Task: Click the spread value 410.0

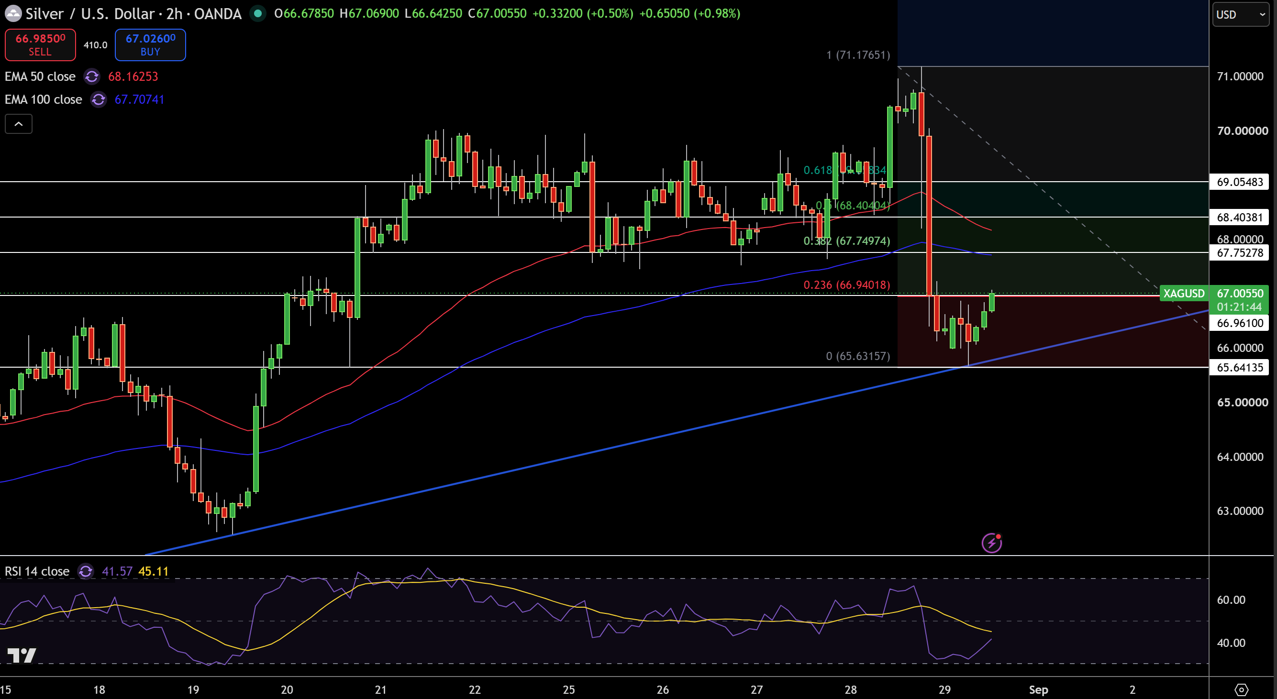Action: point(95,45)
